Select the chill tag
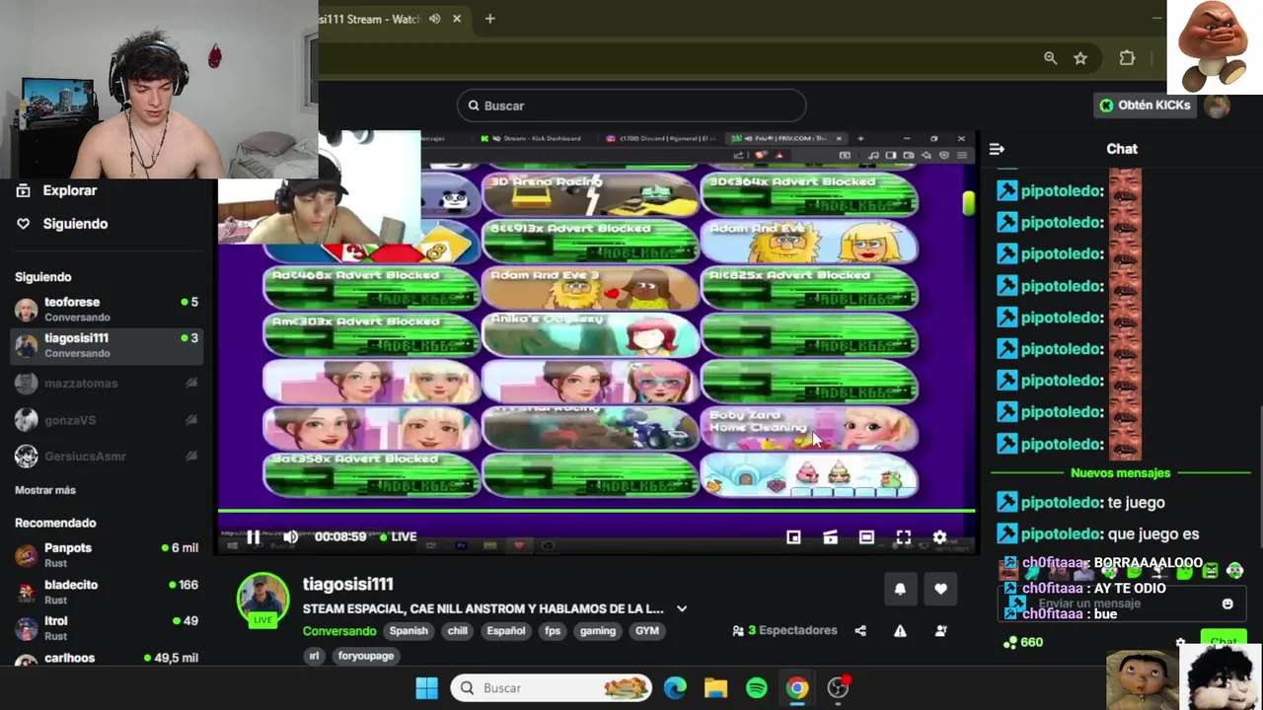The image size is (1263, 710). point(457,631)
